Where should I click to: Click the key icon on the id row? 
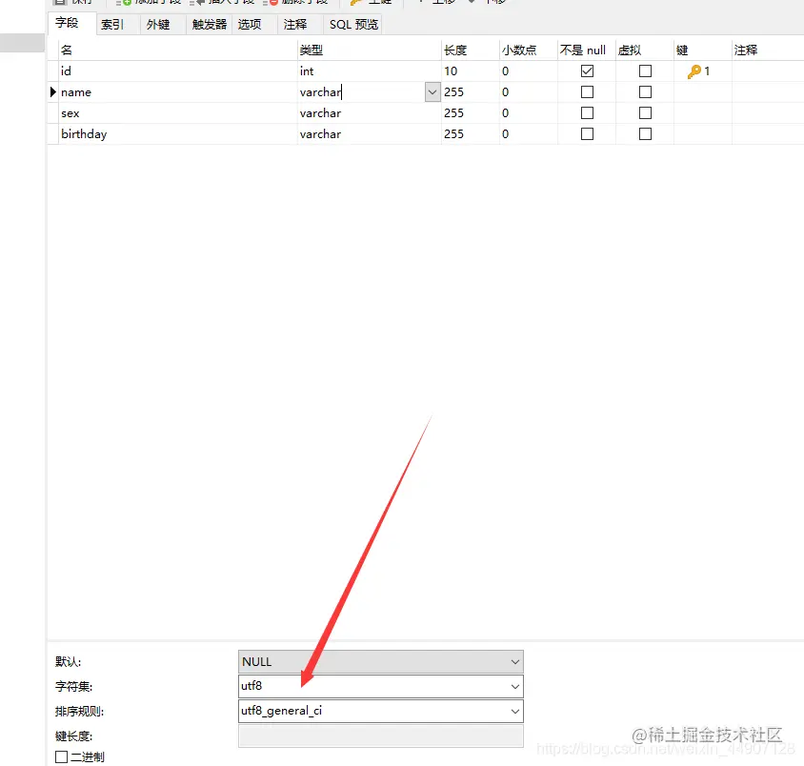pyautogui.click(x=695, y=71)
